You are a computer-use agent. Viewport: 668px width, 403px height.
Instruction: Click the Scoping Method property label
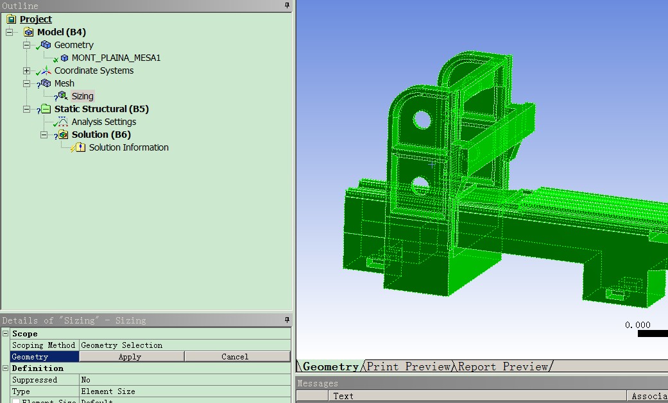[x=44, y=345]
